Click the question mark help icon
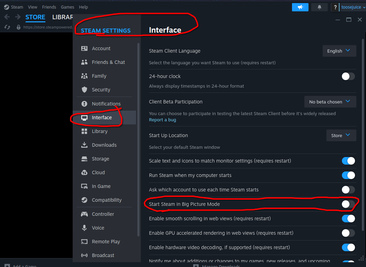The width and height of the screenshot is (366, 267). [335, 7]
